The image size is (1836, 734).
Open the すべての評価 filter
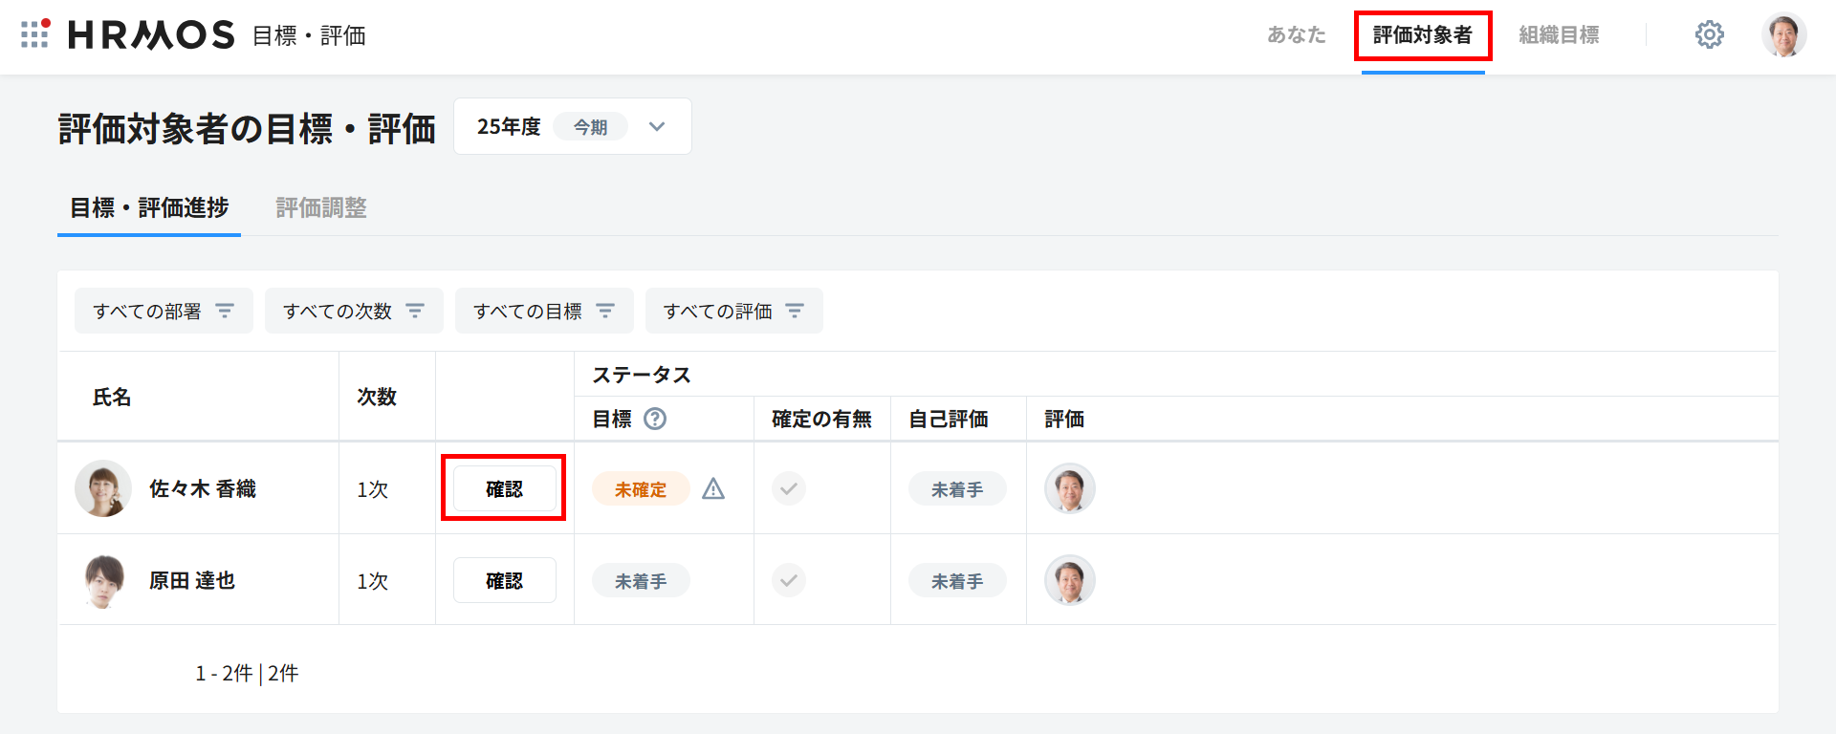[733, 311]
